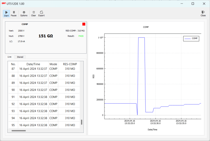Click the red status indicator square
Screen dimensions: 210x141
point(84,24)
